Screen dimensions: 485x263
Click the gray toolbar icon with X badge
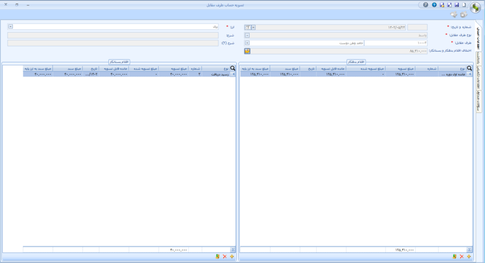coord(463,15)
